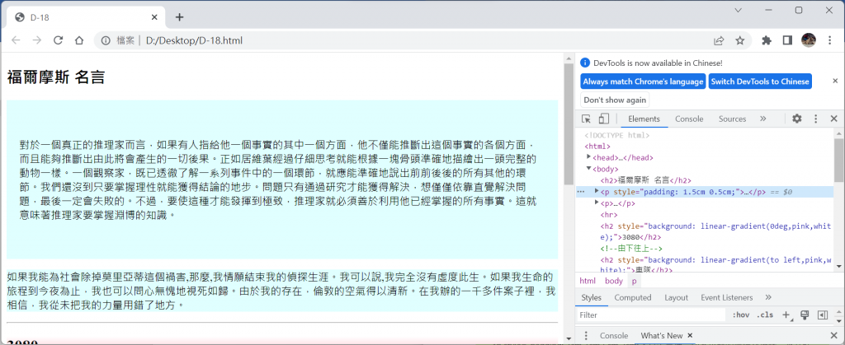Open the Layout pane tab
Screen dimensions: 845x345
coord(676,298)
